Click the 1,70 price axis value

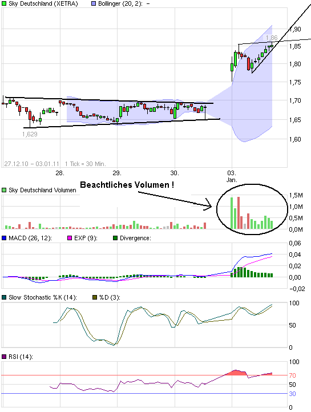pos(295,100)
